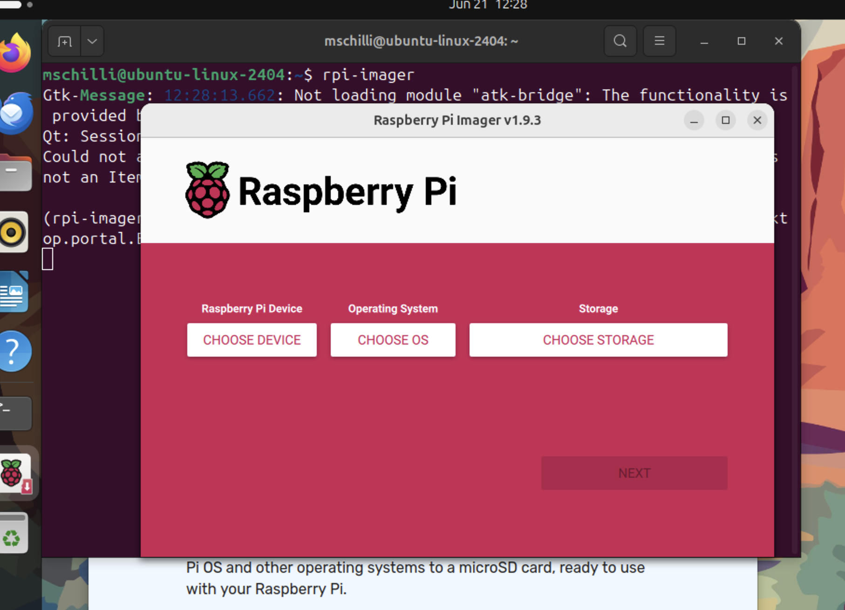Open new tab in the terminal window
Screen dimensions: 845x610
pyautogui.click(x=64, y=41)
